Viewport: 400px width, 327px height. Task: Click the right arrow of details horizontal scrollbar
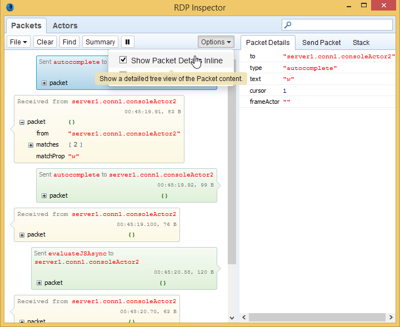pos(391,318)
